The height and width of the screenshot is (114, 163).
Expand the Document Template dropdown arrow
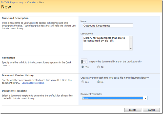pyautogui.click(x=145, y=98)
